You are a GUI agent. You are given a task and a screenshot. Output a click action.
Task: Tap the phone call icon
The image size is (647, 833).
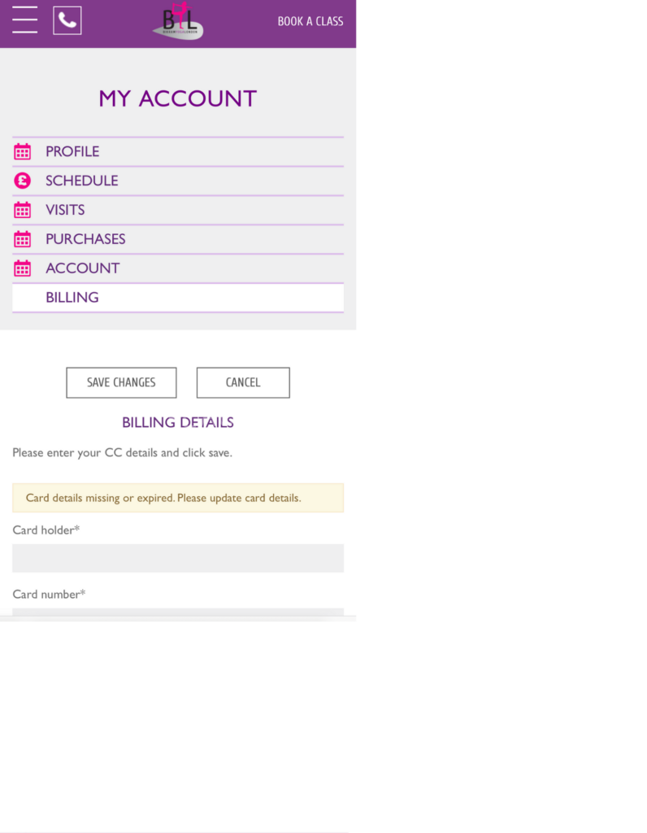click(x=67, y=20)
